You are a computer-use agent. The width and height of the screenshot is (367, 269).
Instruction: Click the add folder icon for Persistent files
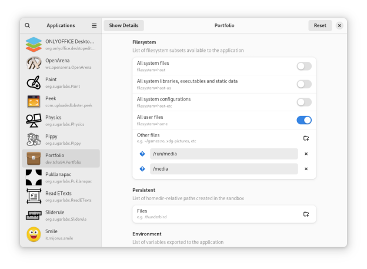(306, 214)
